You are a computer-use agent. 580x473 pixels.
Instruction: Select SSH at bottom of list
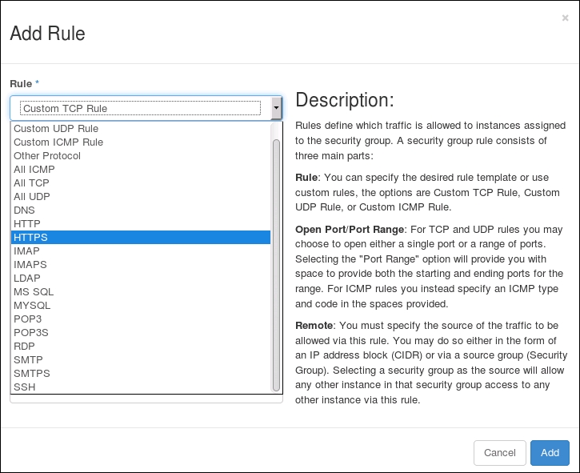24,387
